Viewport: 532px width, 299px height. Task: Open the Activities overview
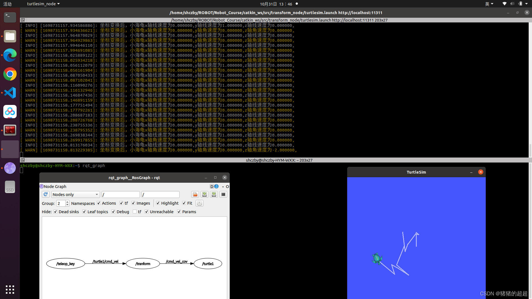coord(7,4)
